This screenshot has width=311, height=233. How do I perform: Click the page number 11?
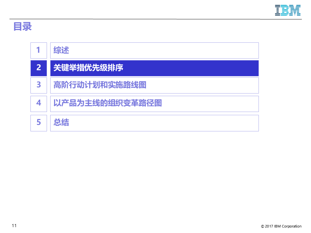pos(14,226)
